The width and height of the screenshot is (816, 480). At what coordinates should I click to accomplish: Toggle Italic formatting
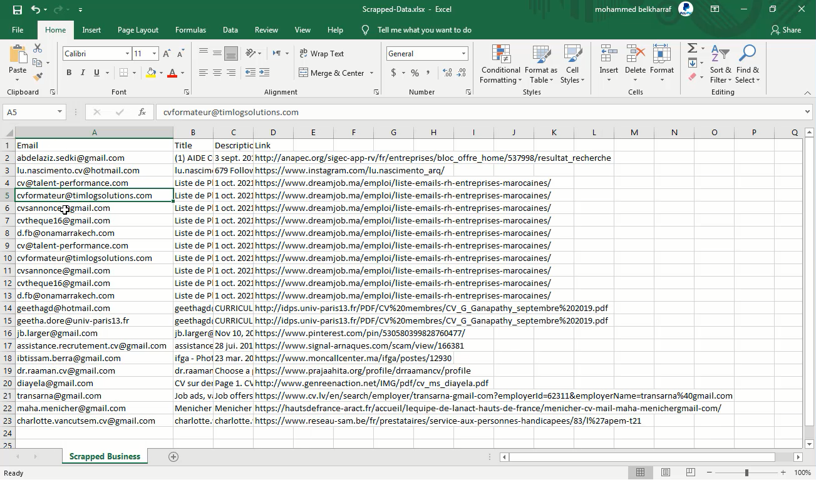pyautogui.click(x=83, y=73)
